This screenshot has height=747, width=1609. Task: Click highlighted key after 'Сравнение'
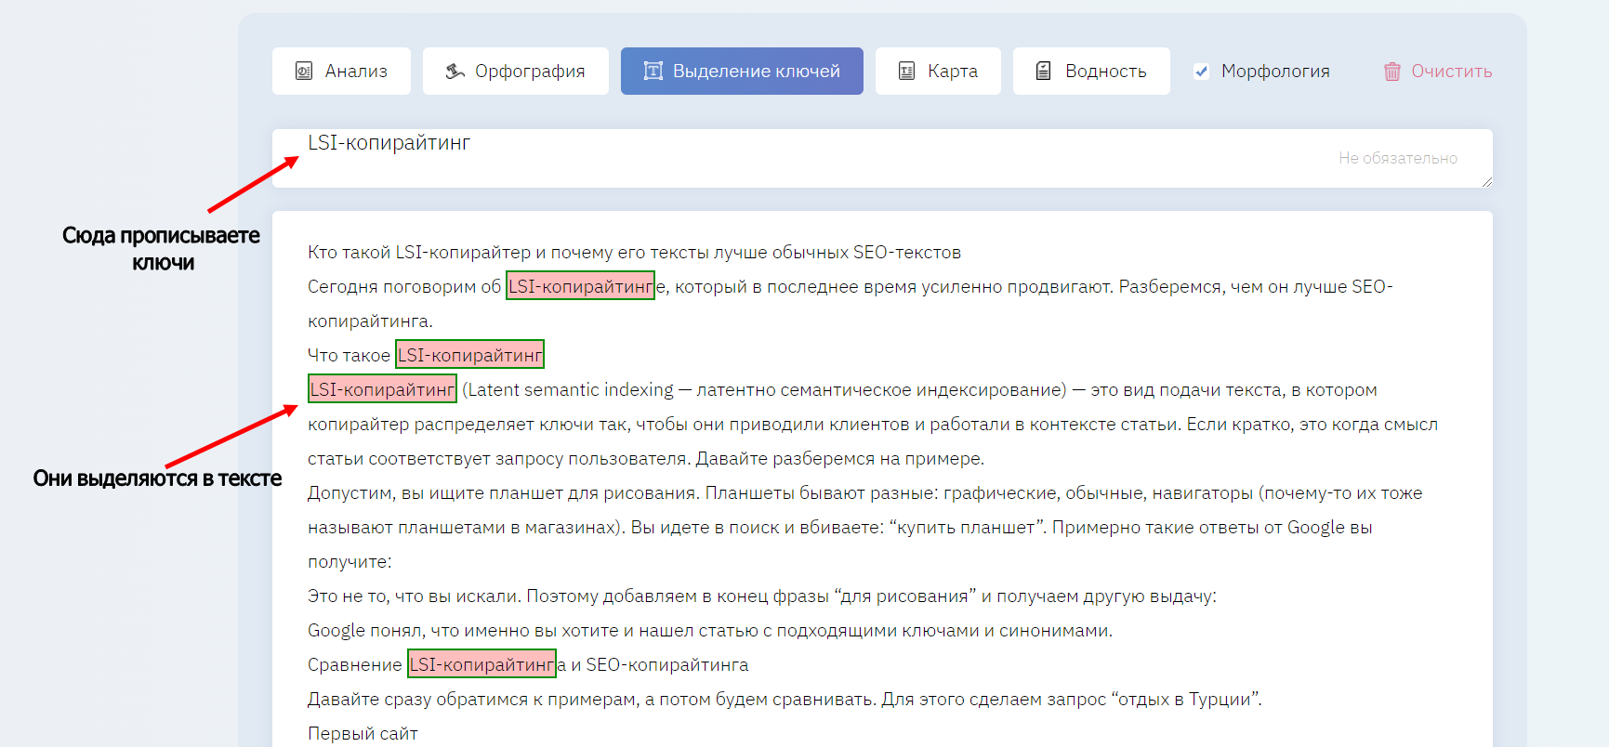click(x=481, y=664)
